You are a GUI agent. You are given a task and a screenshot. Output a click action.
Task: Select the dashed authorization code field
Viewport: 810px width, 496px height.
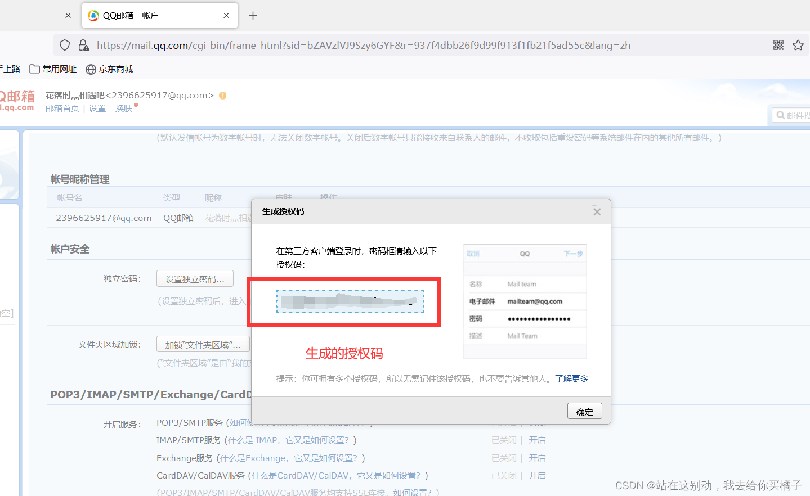point(349,301)
